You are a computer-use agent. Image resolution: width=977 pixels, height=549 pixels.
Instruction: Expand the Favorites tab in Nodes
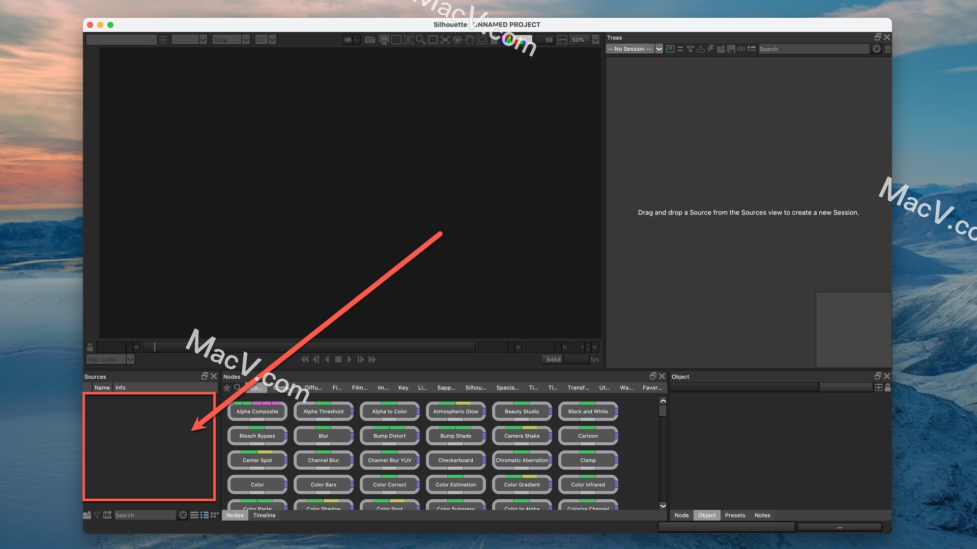[651, 387]
